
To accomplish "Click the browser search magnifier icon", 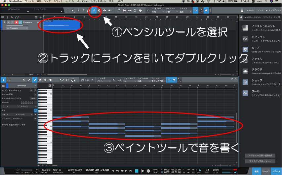I will click(279, 17).
